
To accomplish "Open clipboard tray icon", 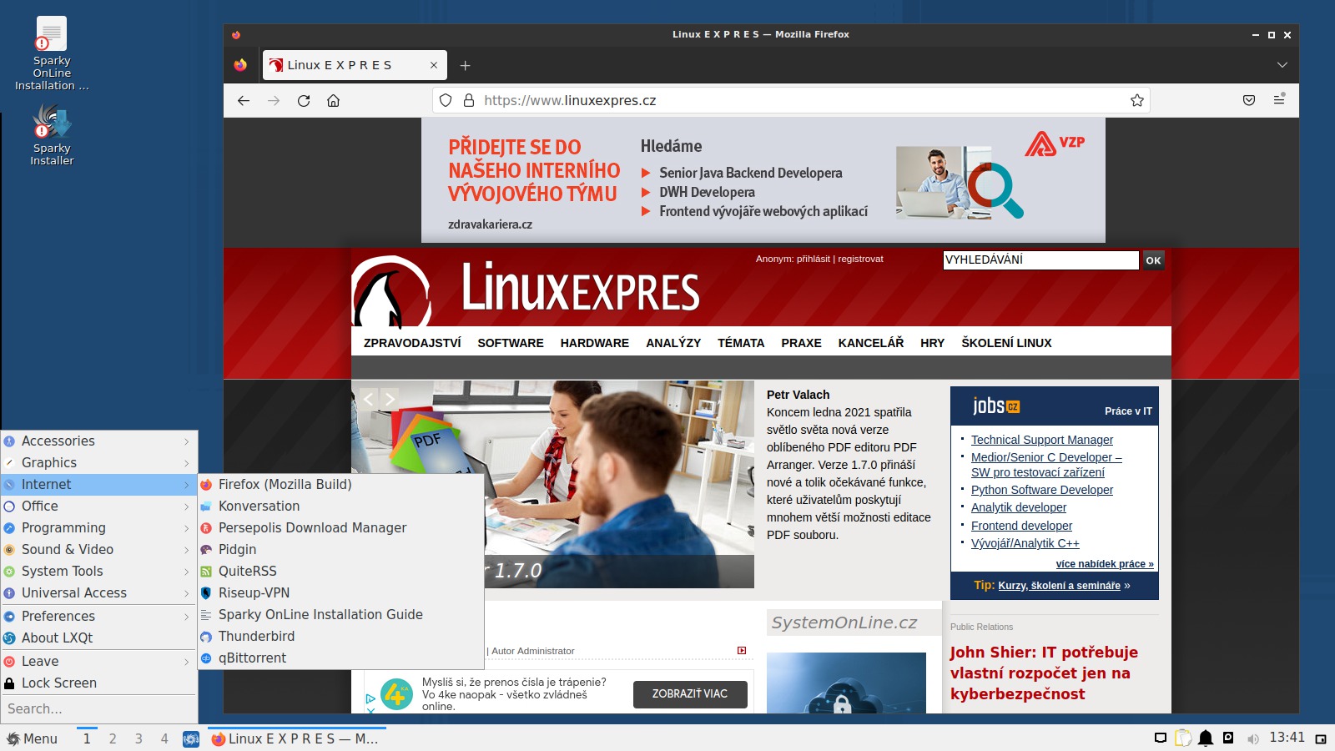I will pyautogui.click(x=1183, y=738).
